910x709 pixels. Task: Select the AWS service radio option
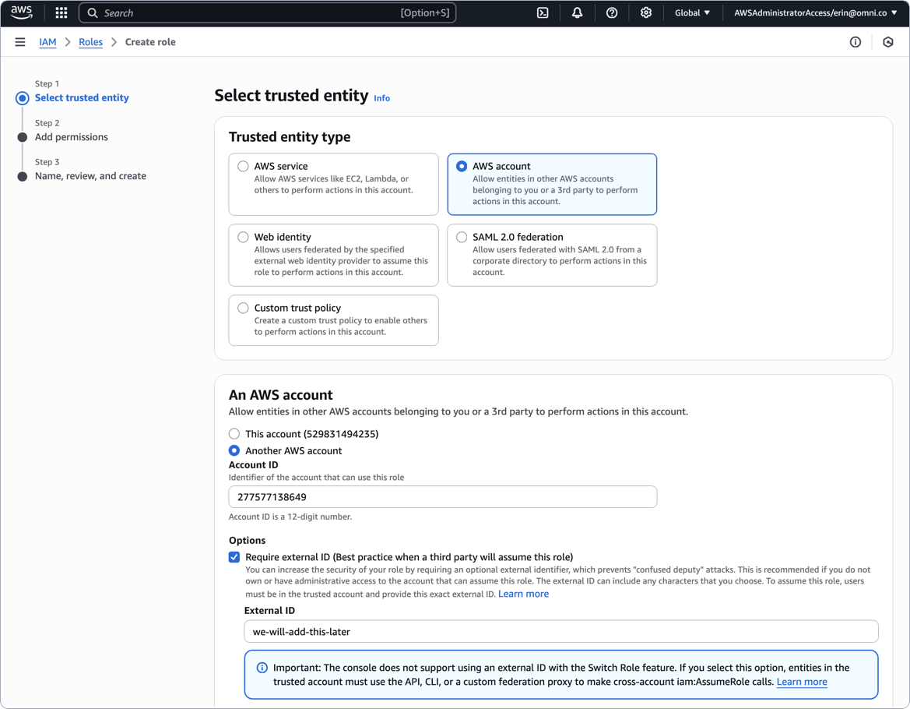pos(244,166)
